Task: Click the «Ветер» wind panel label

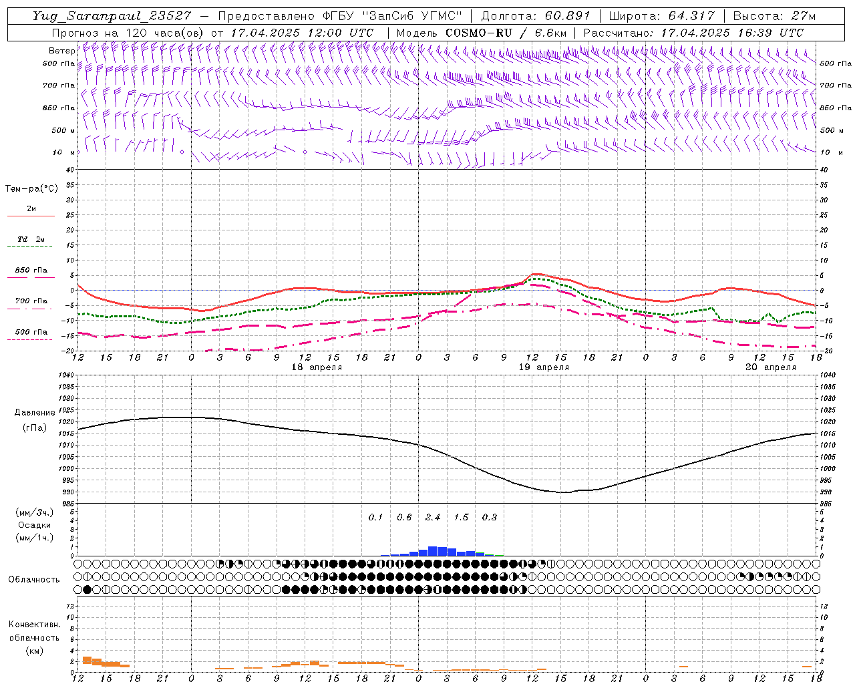Action: coord(61,51)
